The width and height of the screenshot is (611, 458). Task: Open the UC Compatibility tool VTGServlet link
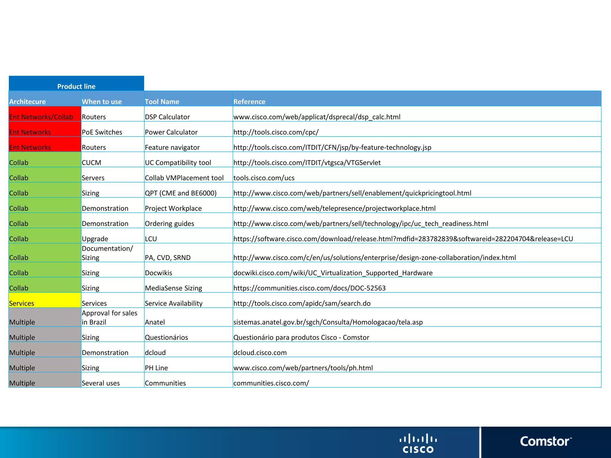pos(307,163)
